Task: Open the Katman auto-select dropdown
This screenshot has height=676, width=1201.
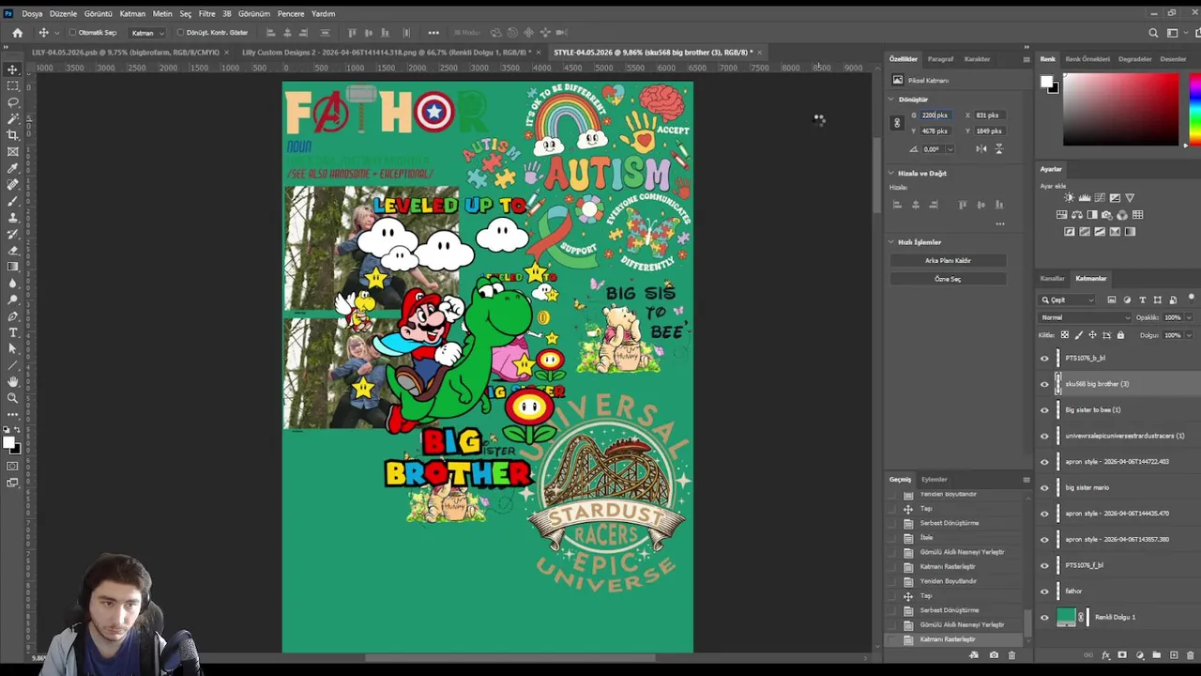Action: pyautogui.click(x=147, y=33)
